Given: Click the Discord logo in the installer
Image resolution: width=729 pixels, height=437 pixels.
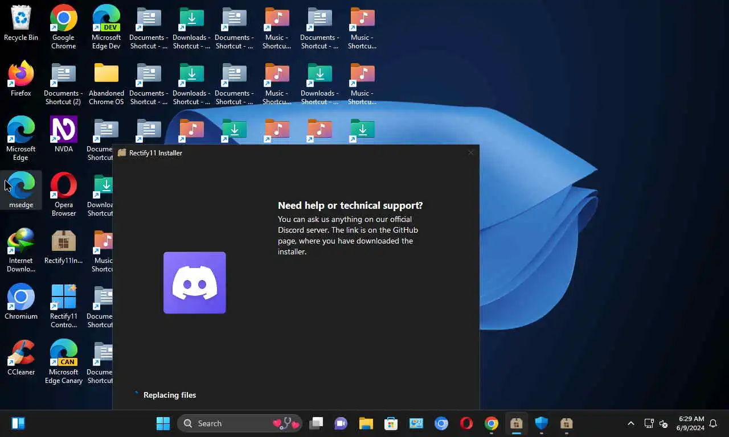Looking at the screenshot, I should coord(195,283).
